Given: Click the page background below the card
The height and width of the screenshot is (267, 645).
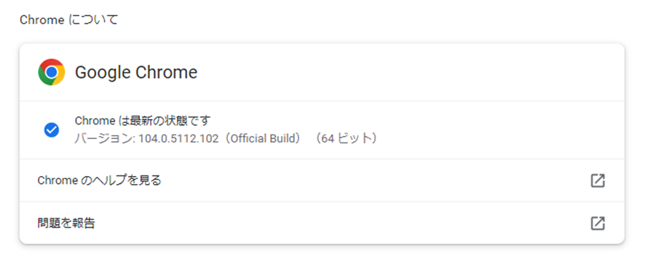Looking at the screenshot, I should (322, 257).
